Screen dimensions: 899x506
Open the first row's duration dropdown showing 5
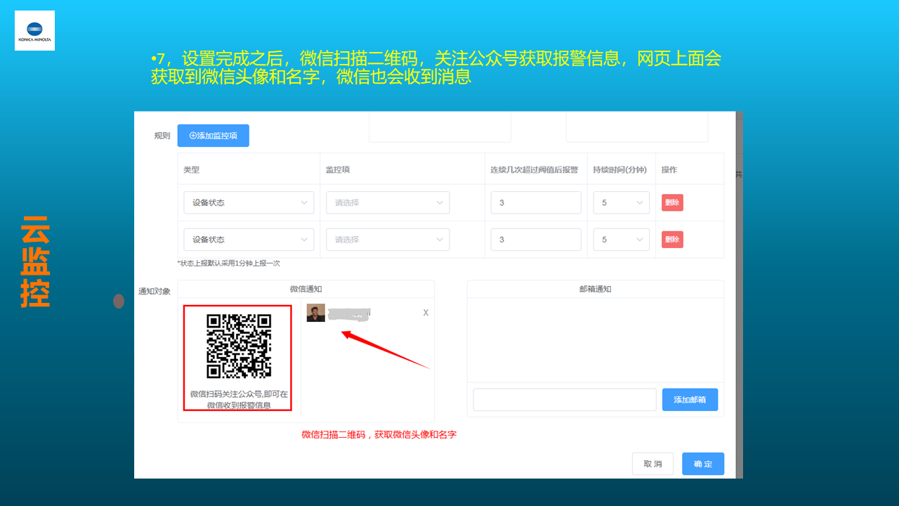(621, 203)
